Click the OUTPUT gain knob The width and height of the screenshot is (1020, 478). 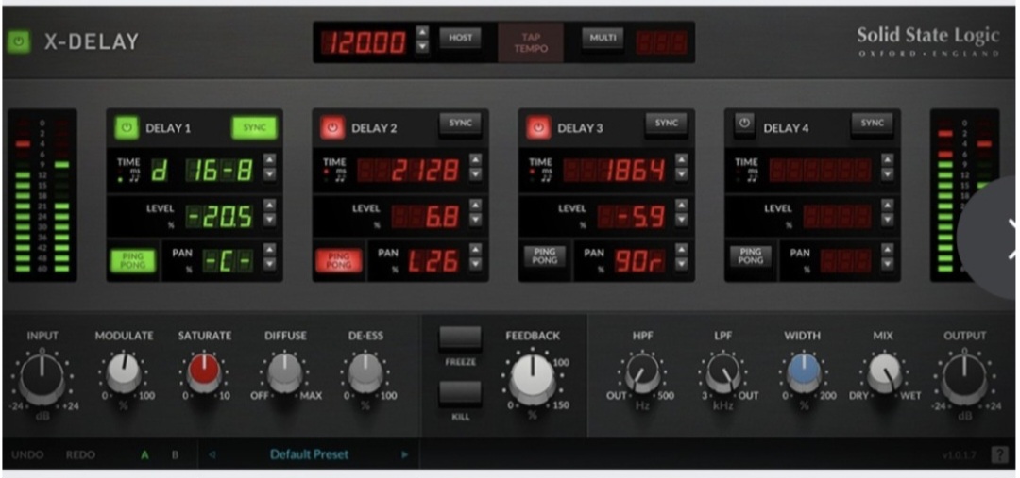(x=964, y=377)
